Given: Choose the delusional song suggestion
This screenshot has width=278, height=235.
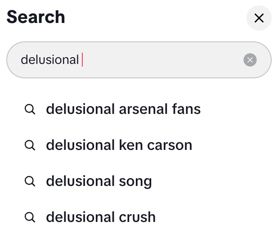Looking at the screenshot, I should [x=99, y=181].
